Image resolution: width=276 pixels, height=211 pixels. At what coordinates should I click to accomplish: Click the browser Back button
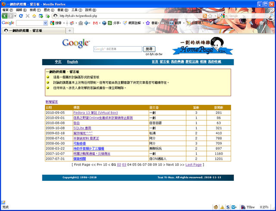(x=6, y=16)
